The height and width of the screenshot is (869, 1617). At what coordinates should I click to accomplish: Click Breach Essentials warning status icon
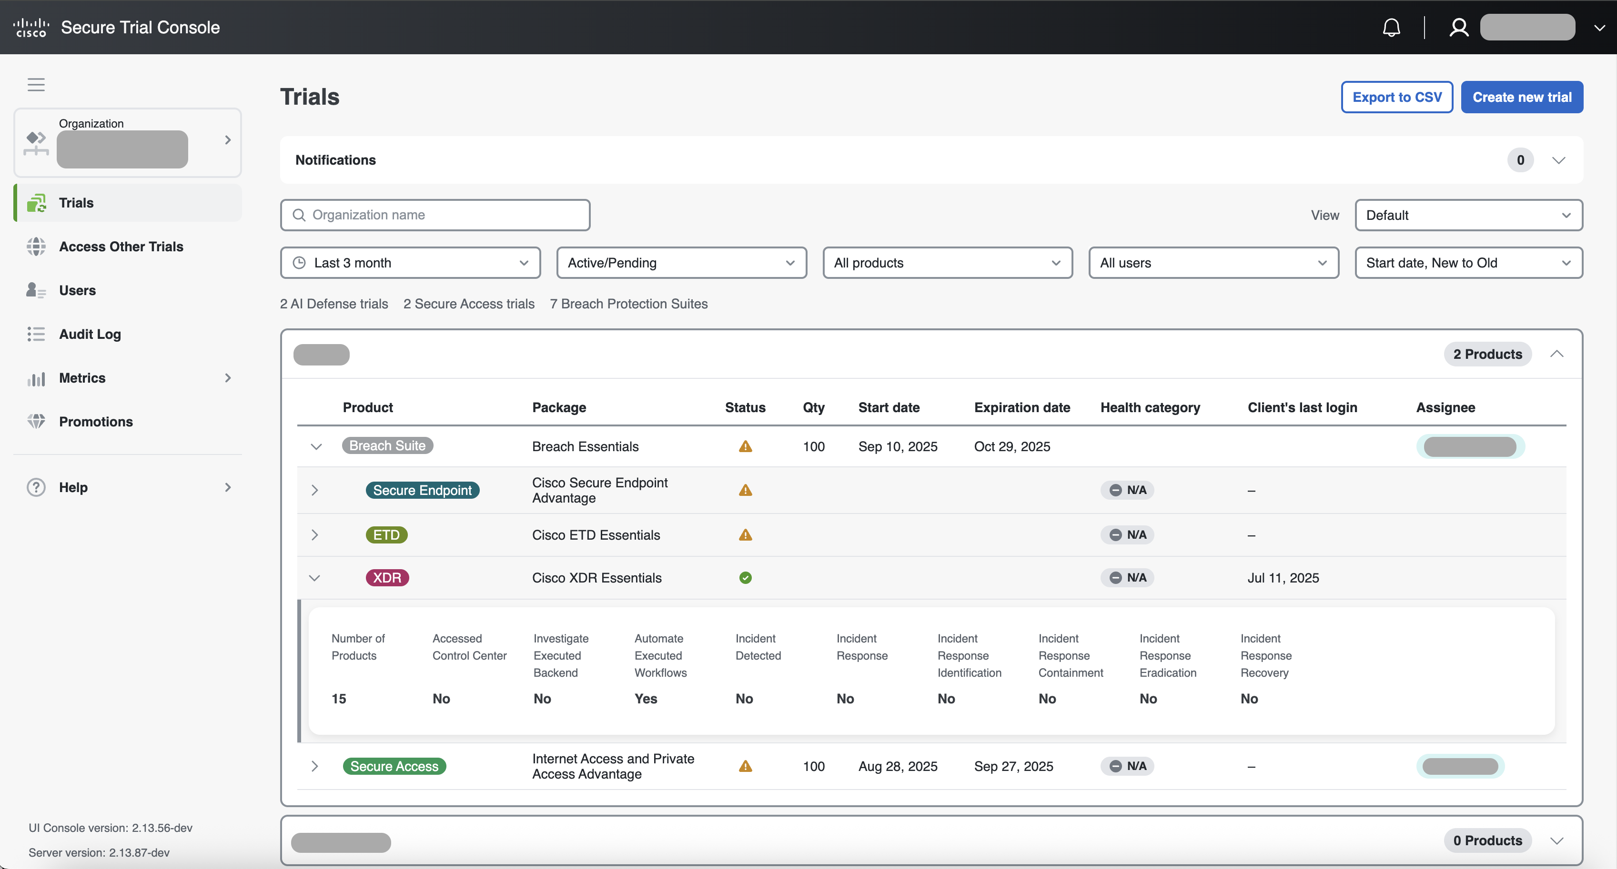click(745, 446)
